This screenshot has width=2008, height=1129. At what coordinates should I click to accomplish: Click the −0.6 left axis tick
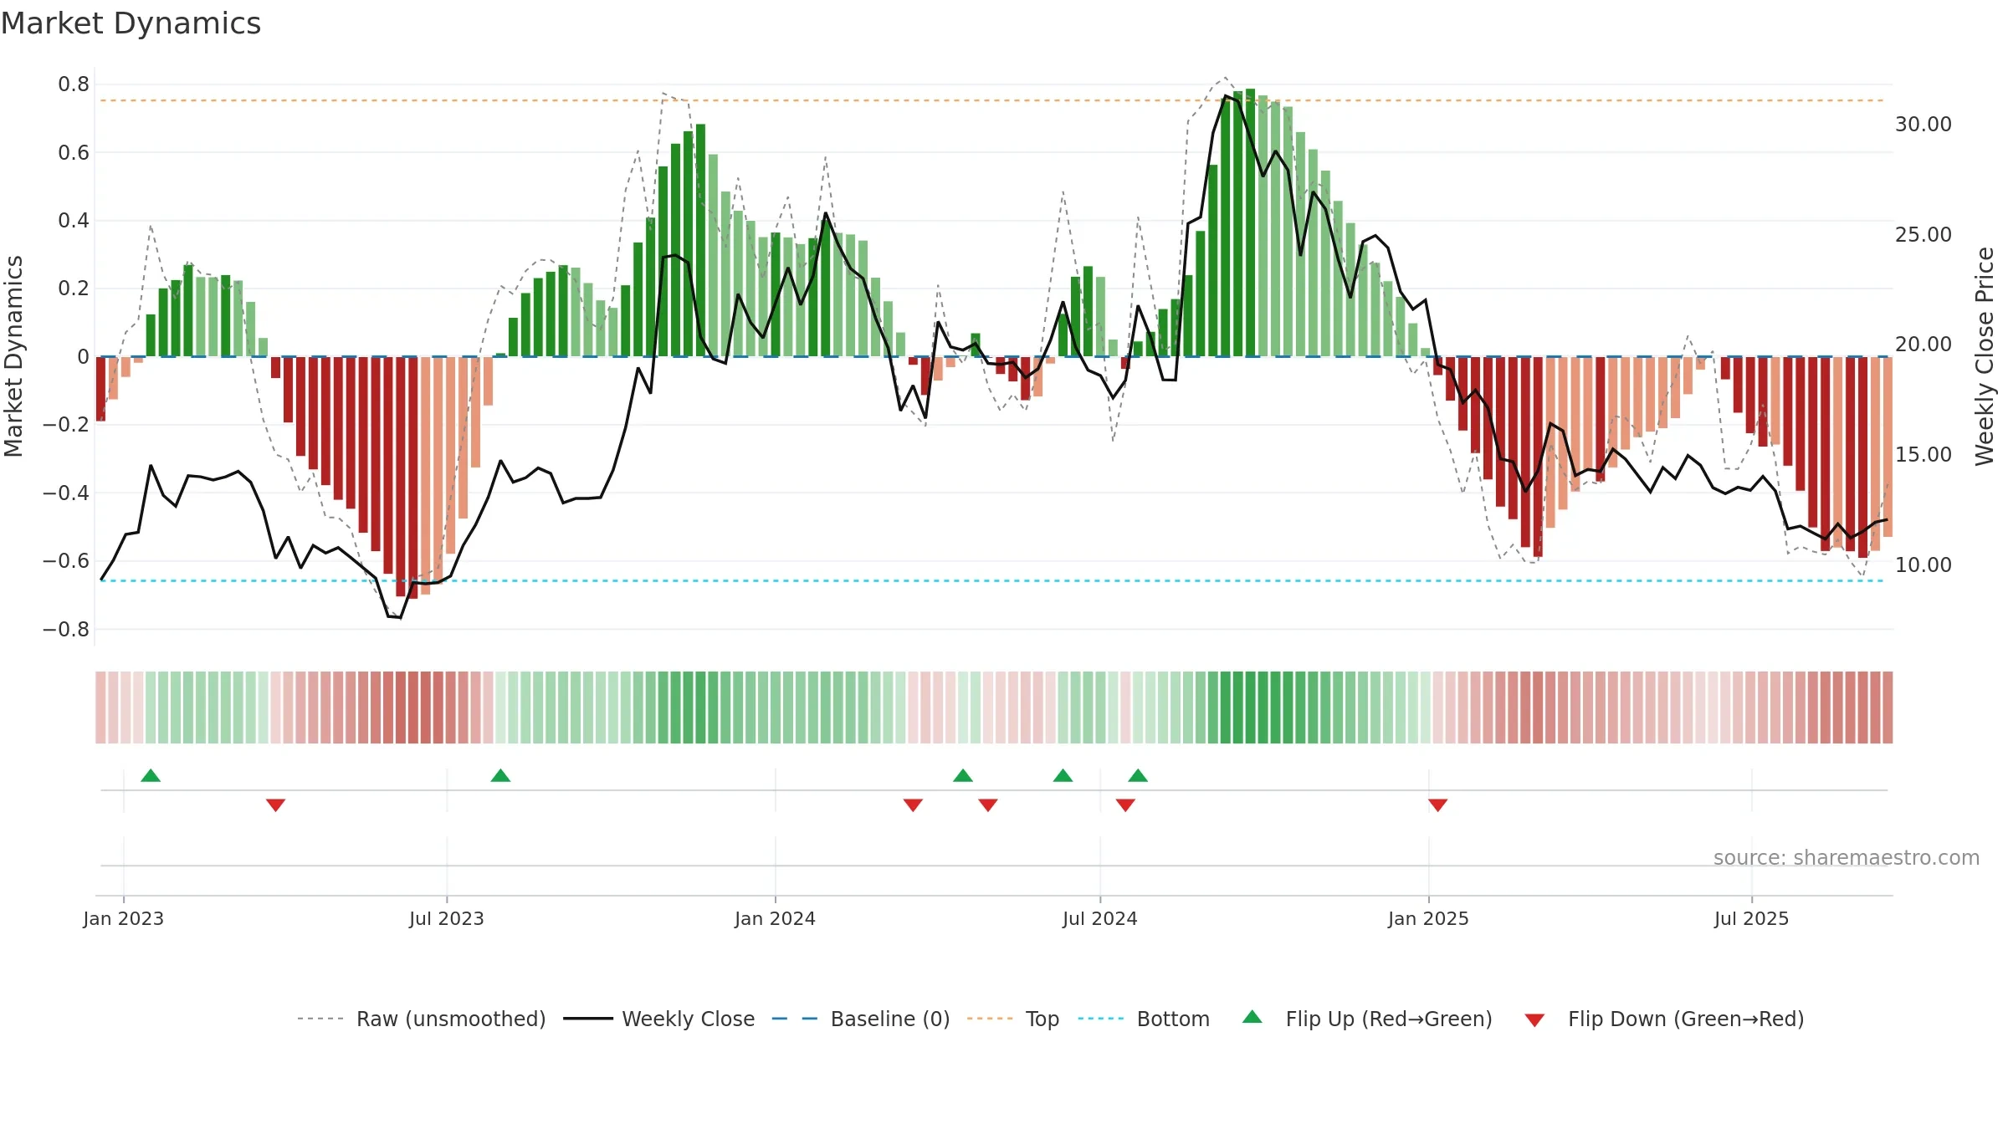pyautogui.click(x=66, y=561)
